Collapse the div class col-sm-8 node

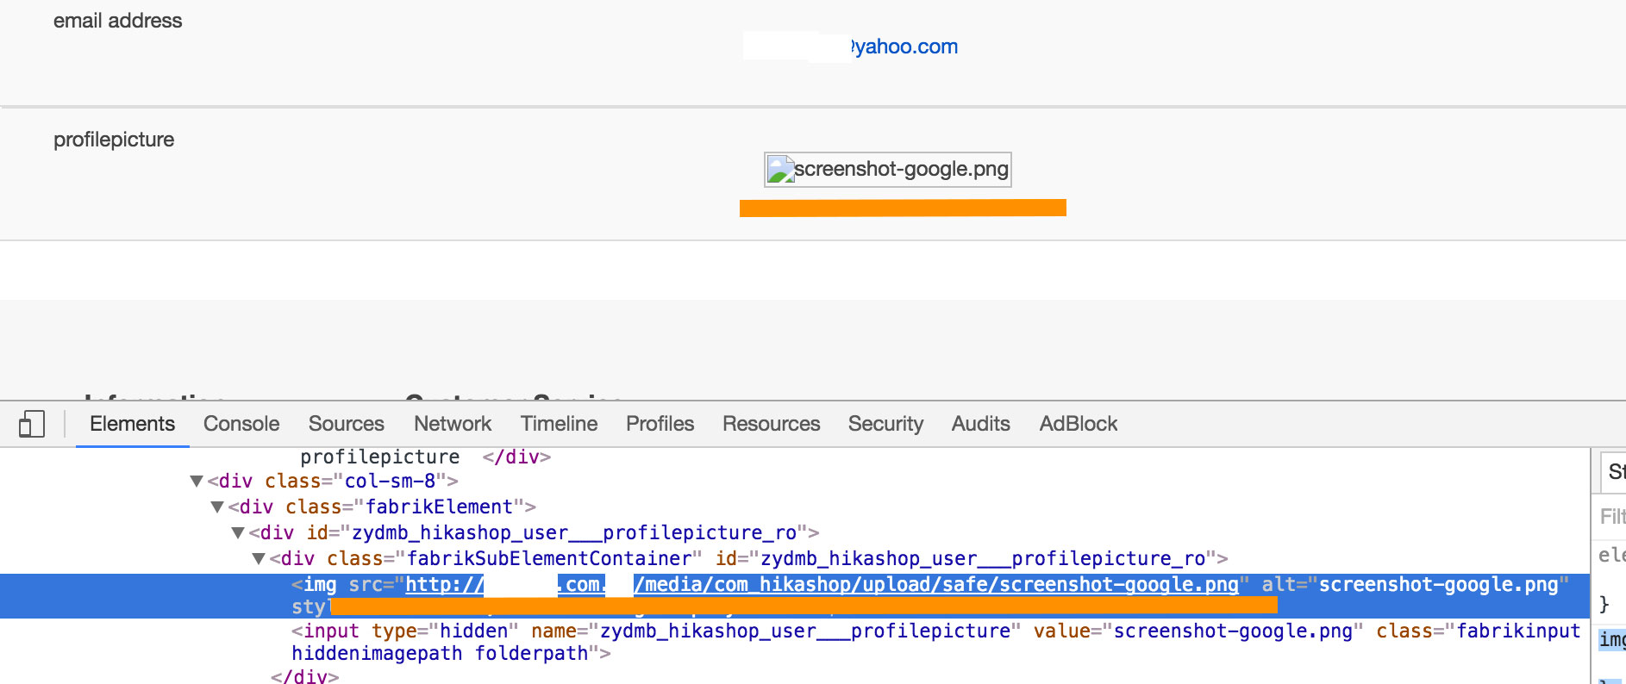tap(197, 482)
